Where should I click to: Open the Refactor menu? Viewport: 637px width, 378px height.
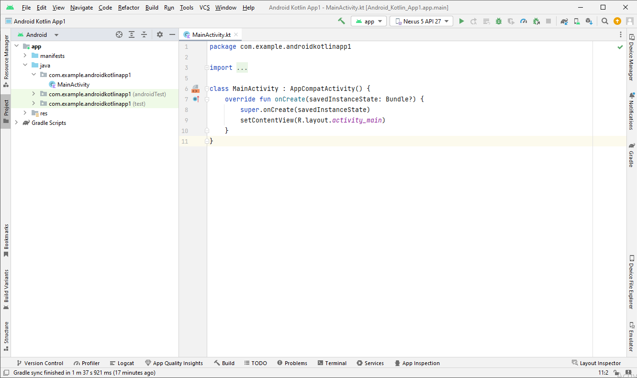pyautogui.click(x=129, y=8)
